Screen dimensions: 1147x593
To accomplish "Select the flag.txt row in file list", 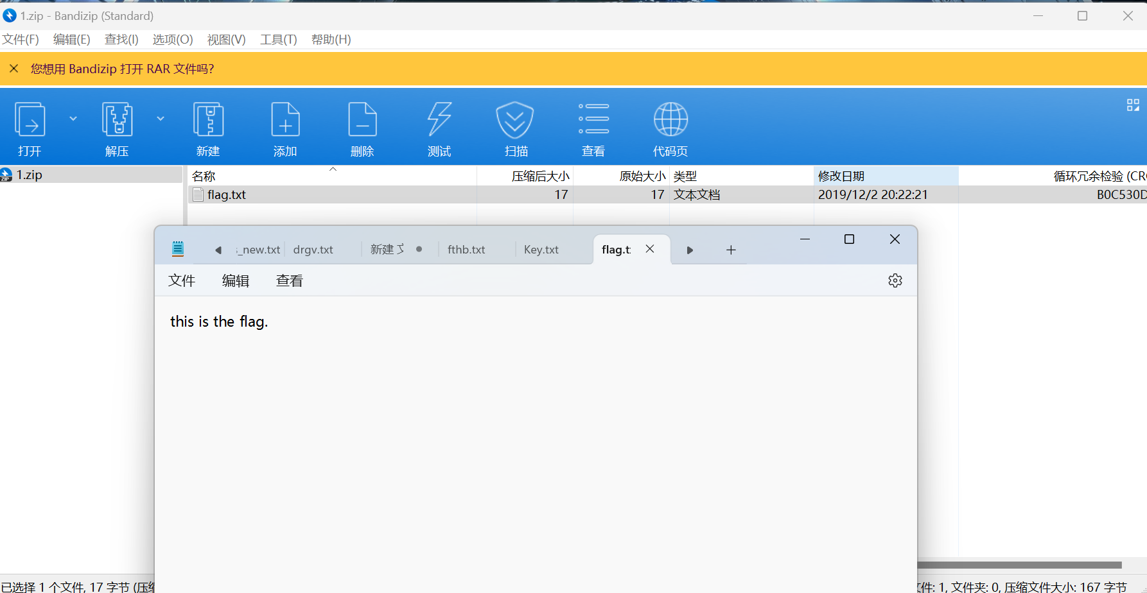I will (x=668, y=194).
